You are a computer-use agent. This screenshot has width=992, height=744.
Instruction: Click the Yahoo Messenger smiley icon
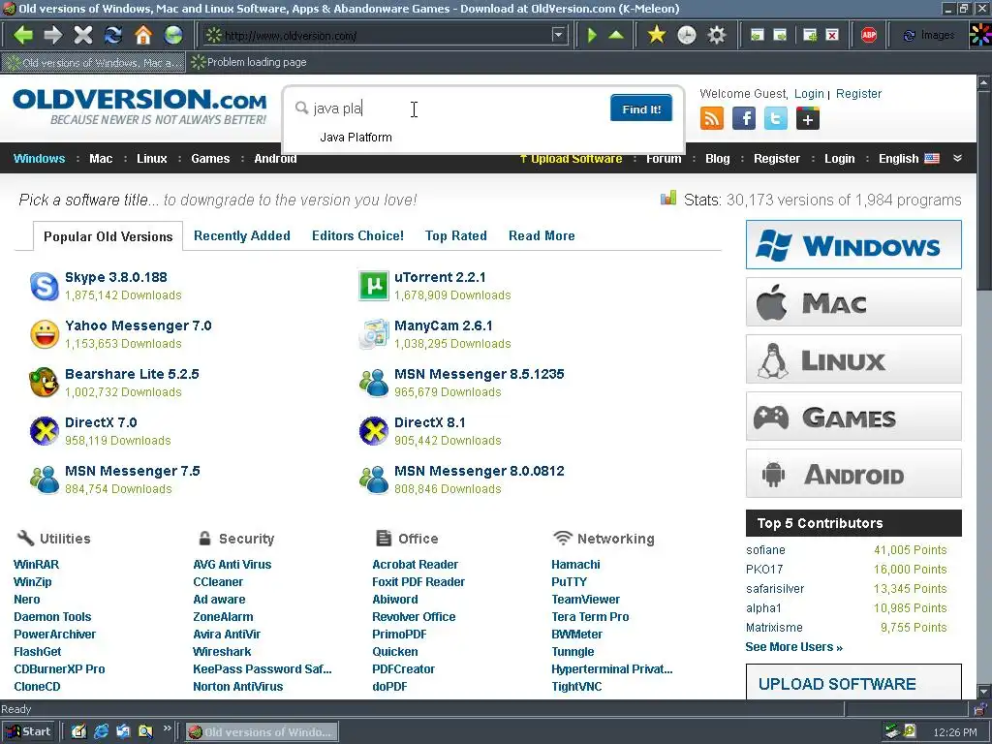pyautogui.click(x=45, y=334)
